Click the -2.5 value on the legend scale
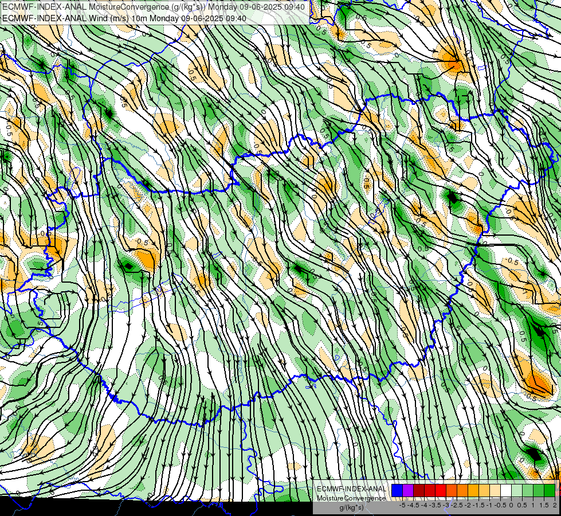Viewport: 561px width, 516px height. coord(456,505)
